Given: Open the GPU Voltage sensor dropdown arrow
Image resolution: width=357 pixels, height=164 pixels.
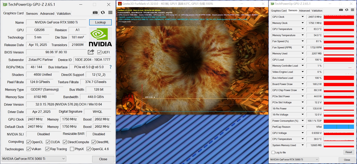Looking at the screenshot, I should [x=303, y=133].
